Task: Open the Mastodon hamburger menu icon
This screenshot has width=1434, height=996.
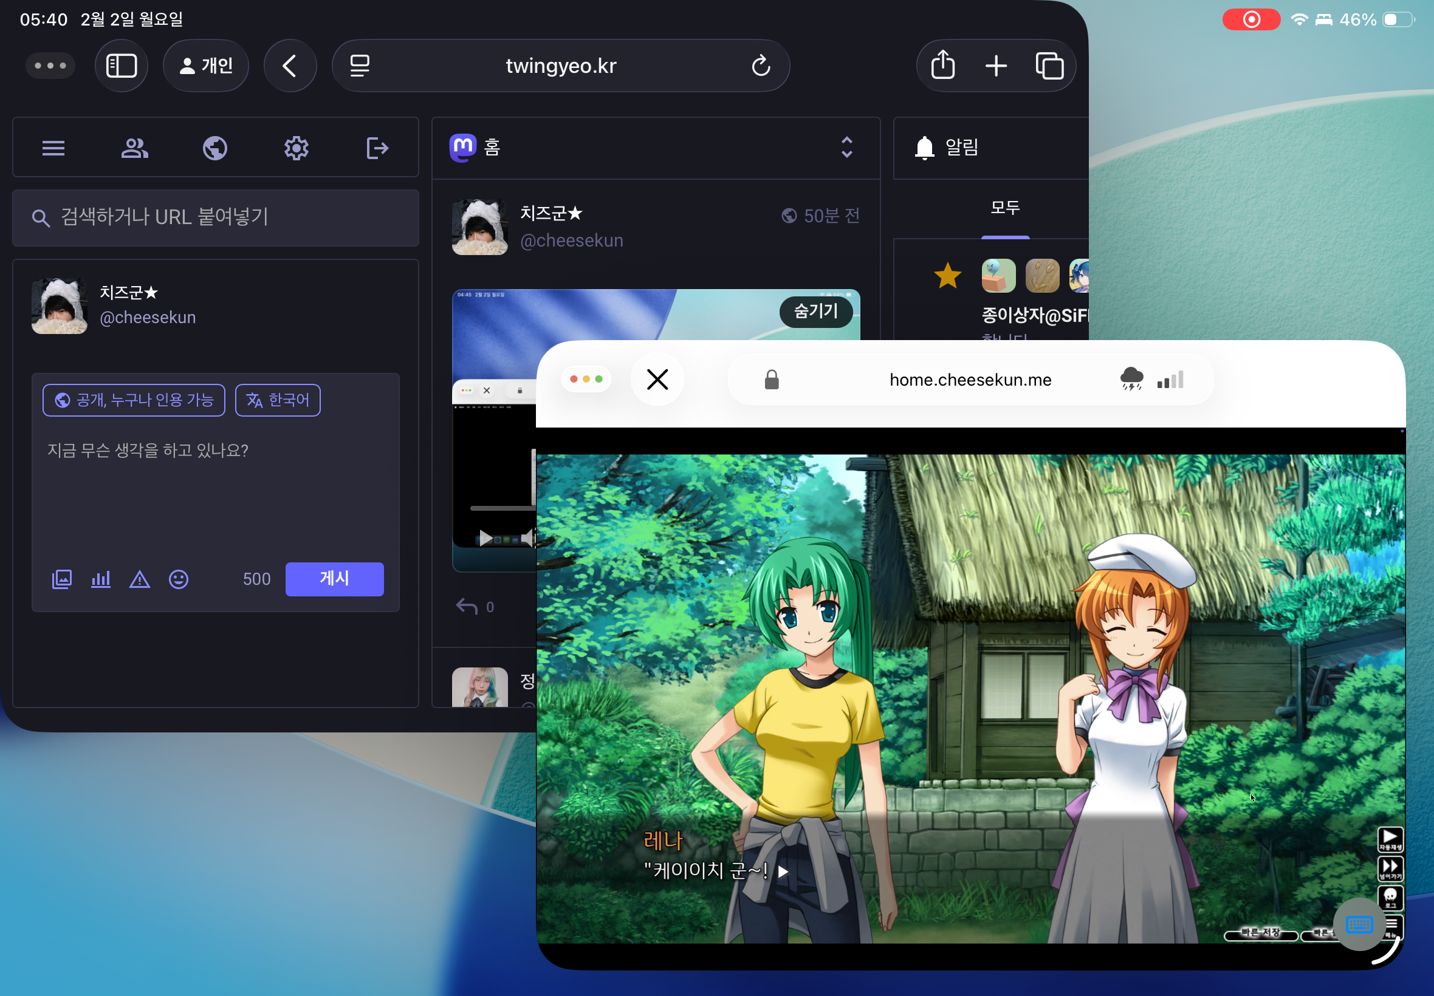Action: (53, 148)
